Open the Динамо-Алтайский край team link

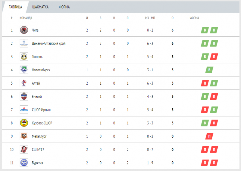point(49,43)
